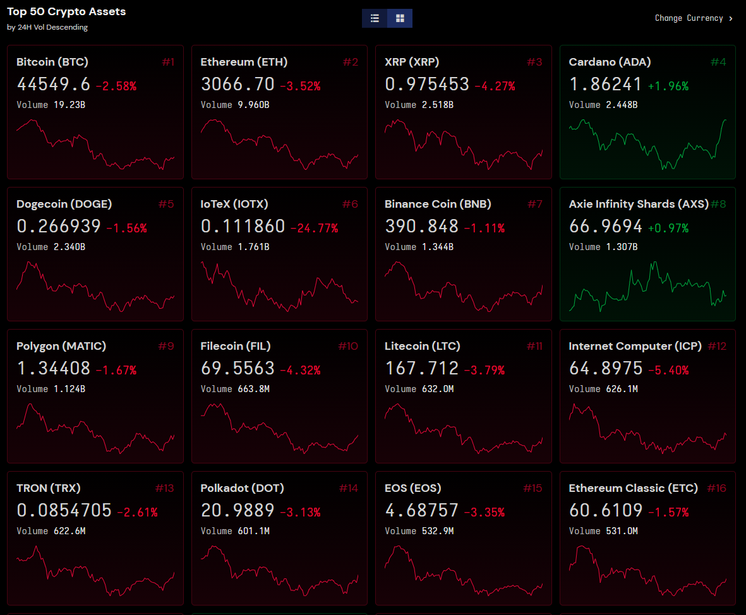Click Ethereum price 3066.70
The height and width of the screenshot is (615, 746).
(238, 84)
